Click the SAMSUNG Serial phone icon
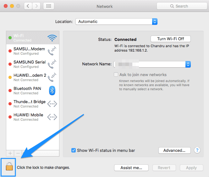Image resolution: width=209 pixels, height=177 pixels. (x=52, y=64)
